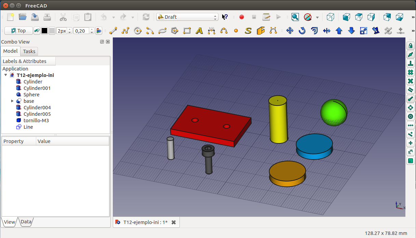
Task: Click the Draft Rotate tool
Action: [302, 31]
